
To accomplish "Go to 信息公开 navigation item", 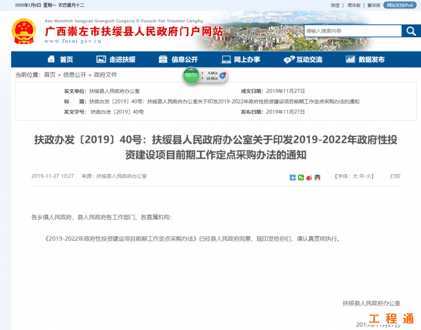I will (178, 59).
